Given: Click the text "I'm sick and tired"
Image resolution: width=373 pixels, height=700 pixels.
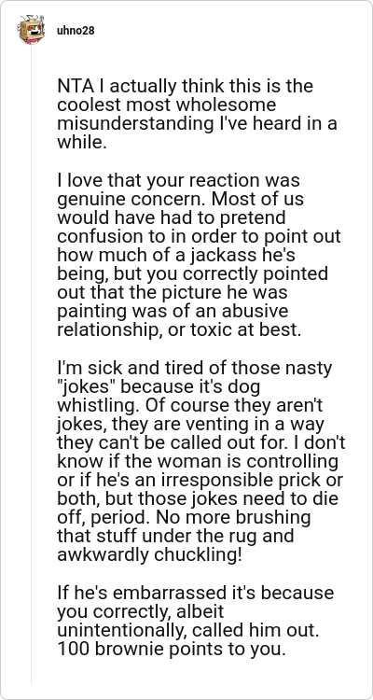Looking at the screenshot, I should [x=116, y=368].
